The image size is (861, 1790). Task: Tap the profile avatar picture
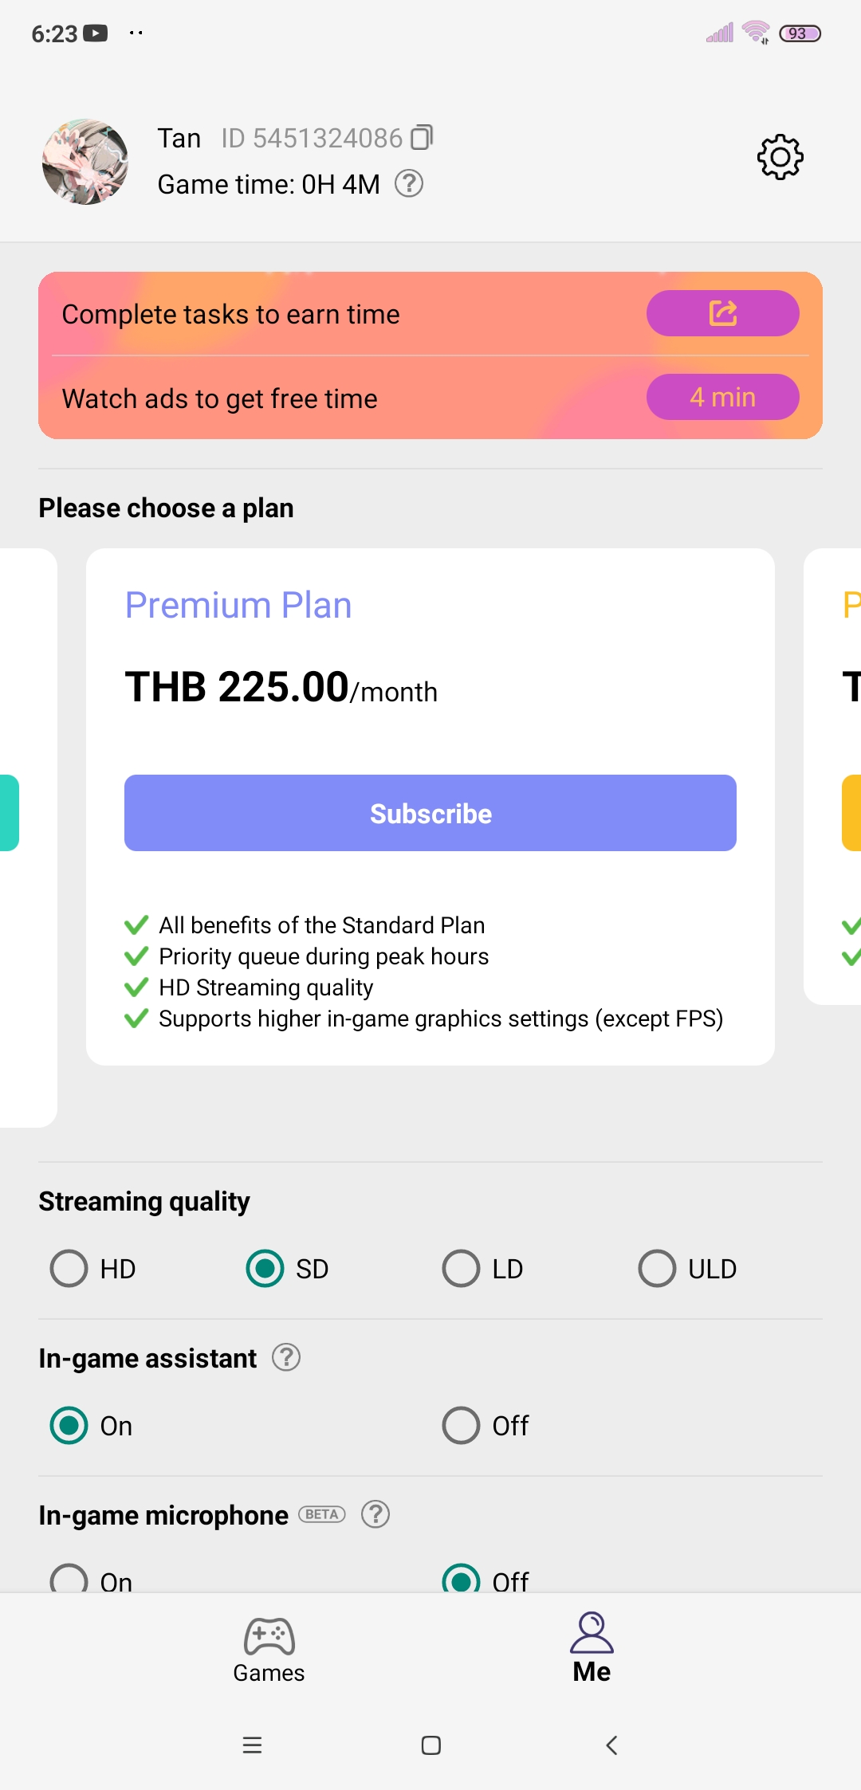[85, 162]
